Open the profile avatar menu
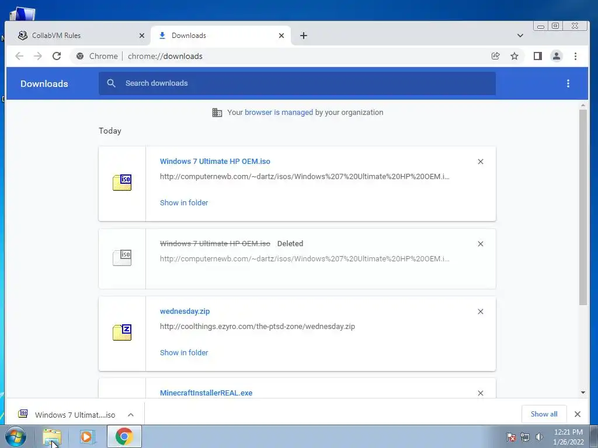The height and width of the screenshot is (448, 598). 557,56
